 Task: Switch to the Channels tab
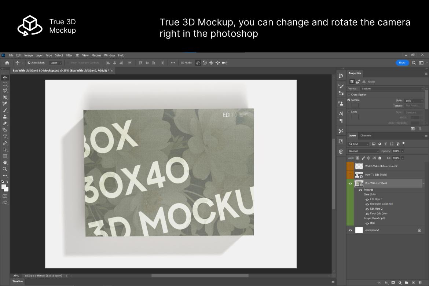click(366, 135)
